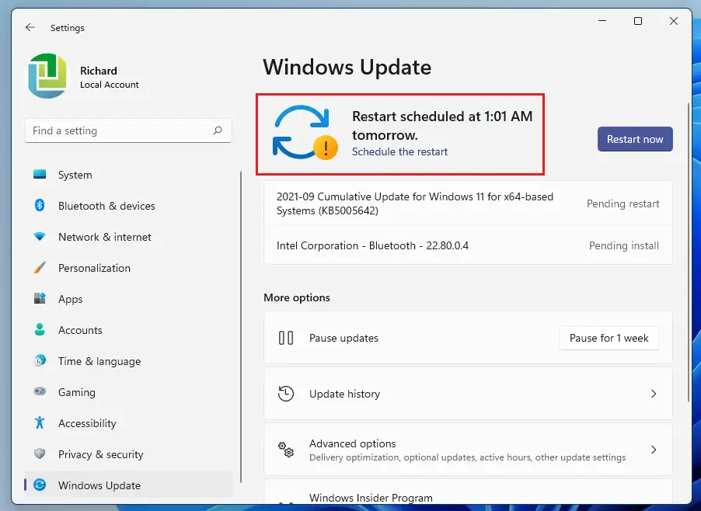The width and height of the screenshot is (701, 511).
Task: Click the 2021-09 Cumulative Update KB5005642 entry
Action: pyautogui.click(x=468, y=203)
